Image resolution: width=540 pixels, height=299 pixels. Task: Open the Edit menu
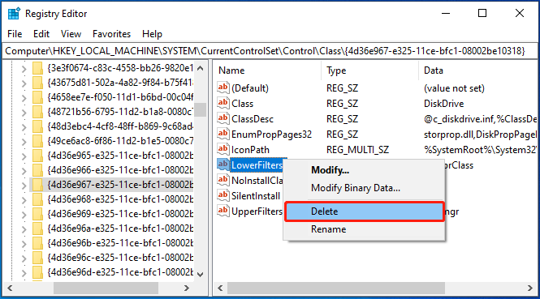click(x=41, y=34)
